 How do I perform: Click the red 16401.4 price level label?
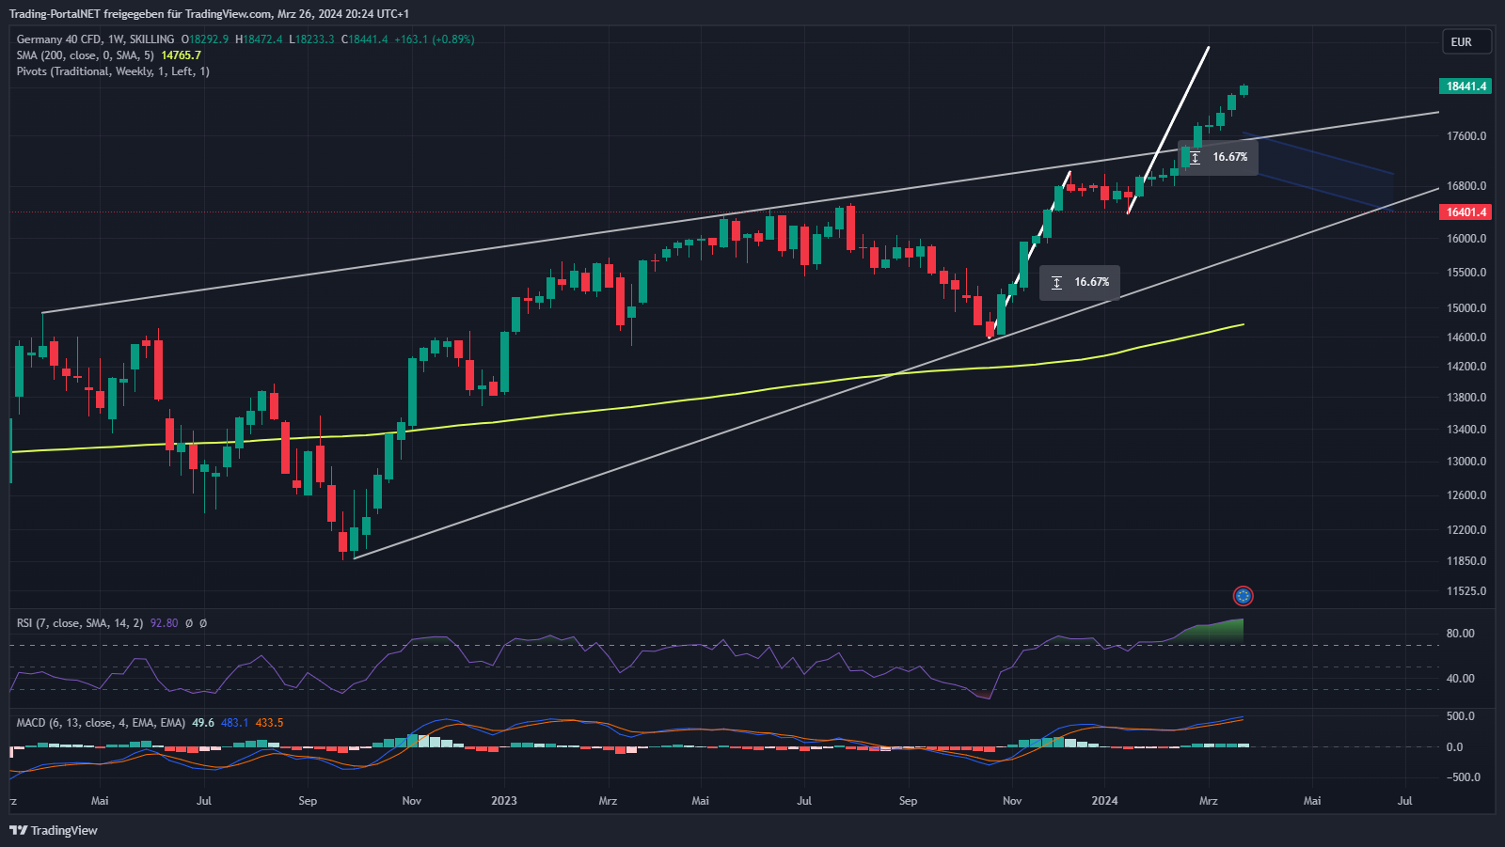(x=1465, y=212)
